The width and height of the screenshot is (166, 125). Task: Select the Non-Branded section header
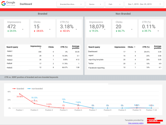click(123, 14)
